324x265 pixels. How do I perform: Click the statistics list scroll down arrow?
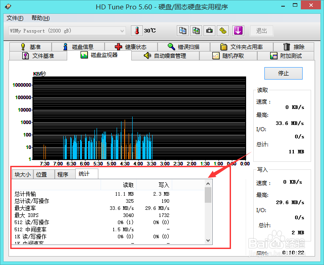(x=208, y=241)
